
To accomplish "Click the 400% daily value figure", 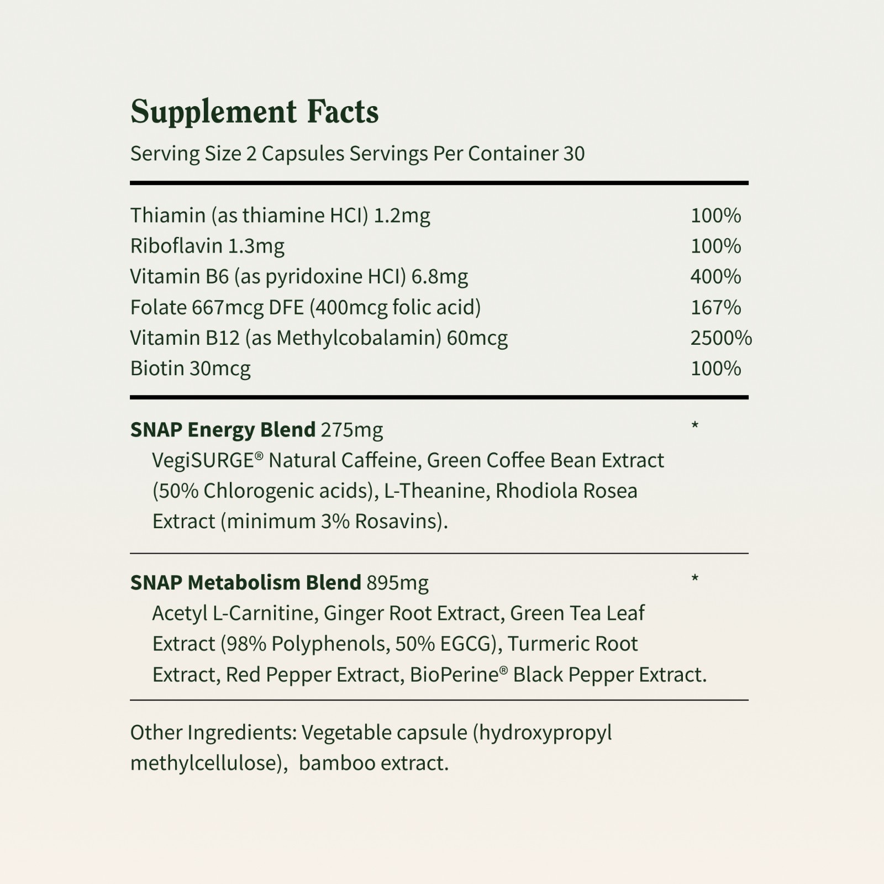I will [x=715, y=276].
